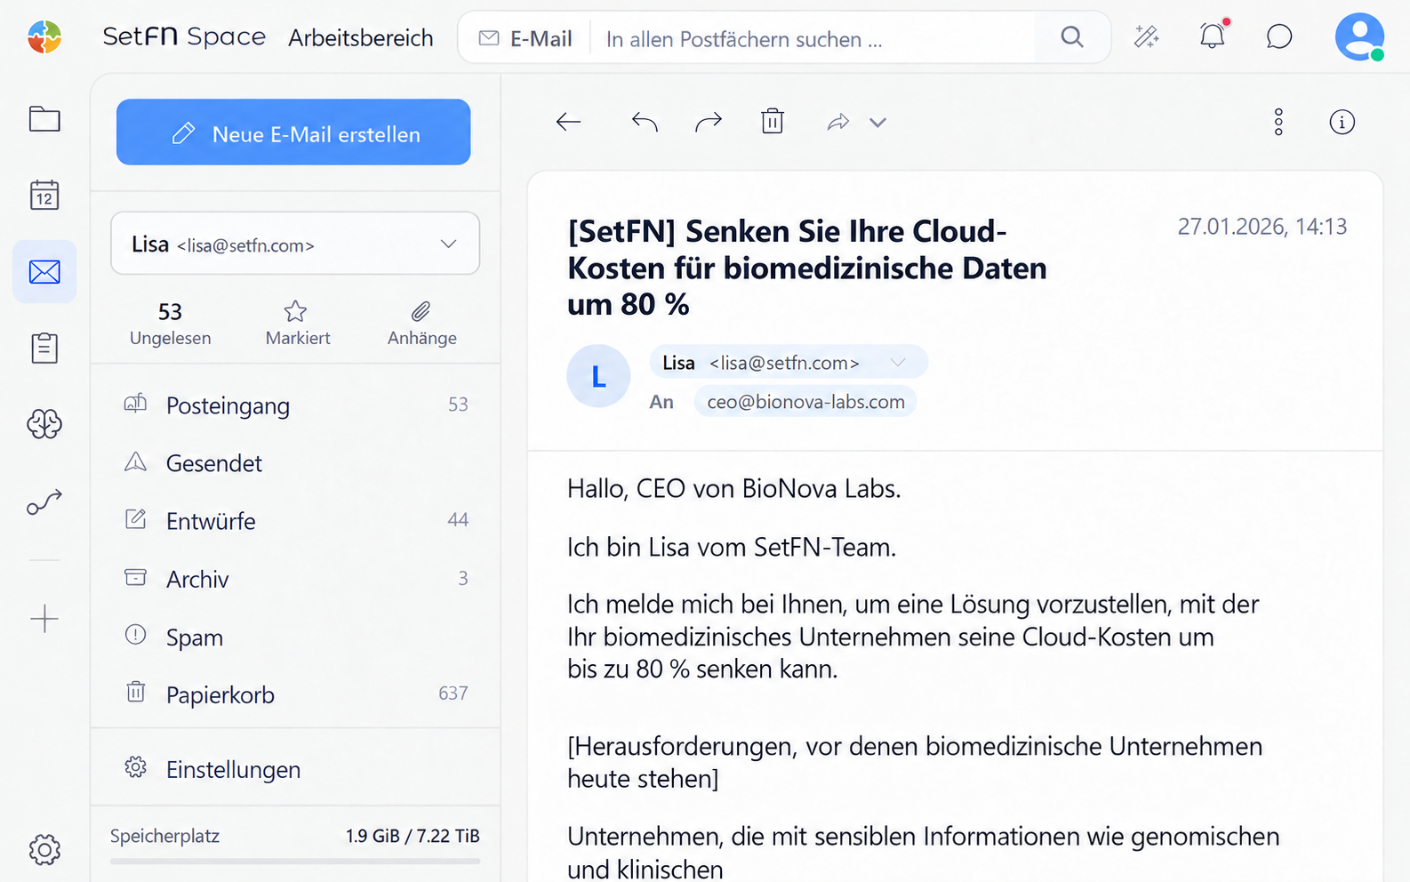Open the gear settings icon at sidebar bottom
Image resolution: width=1410 pixels, height=882 pixels.
pos(44,850)
